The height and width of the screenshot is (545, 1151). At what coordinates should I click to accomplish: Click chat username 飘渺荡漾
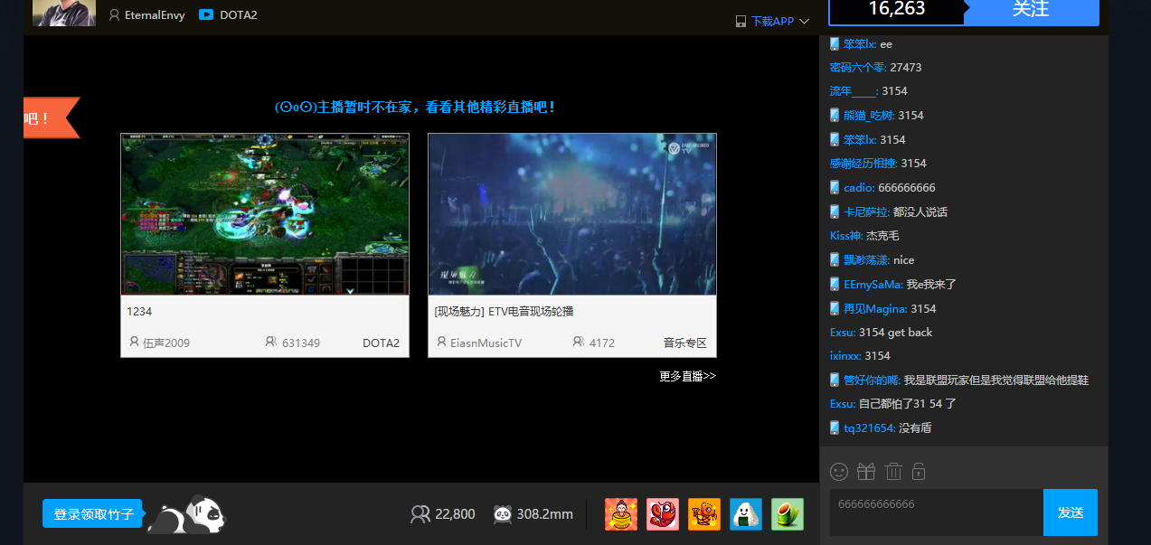click(x=866, y=259)
